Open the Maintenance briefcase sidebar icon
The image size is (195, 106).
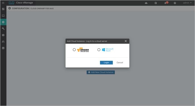pyautogui.click(x=3, y=35)
